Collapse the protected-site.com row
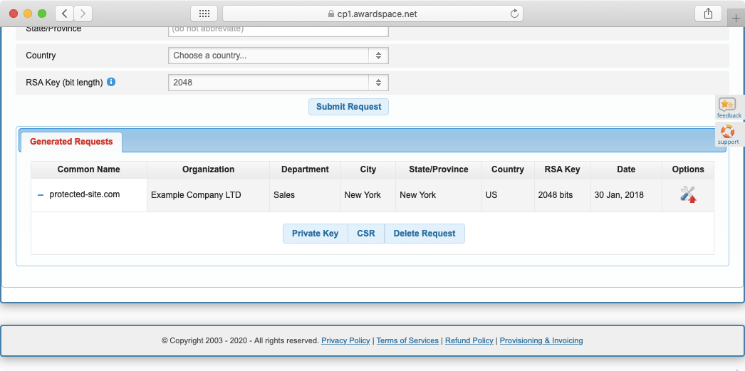Image resolution: width=745 pixels, height=371 pixels. point(41,195)
